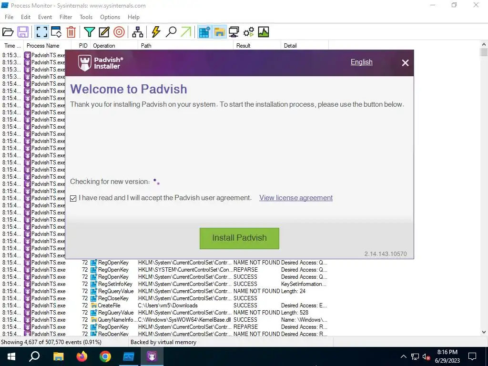Show the Process Tree
Image resolution: width=488 pixels, height=366 pixels.
point(138,32)
